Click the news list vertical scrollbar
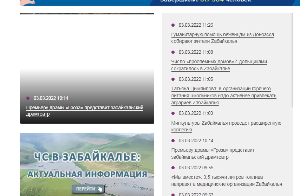 click(292, 60)
